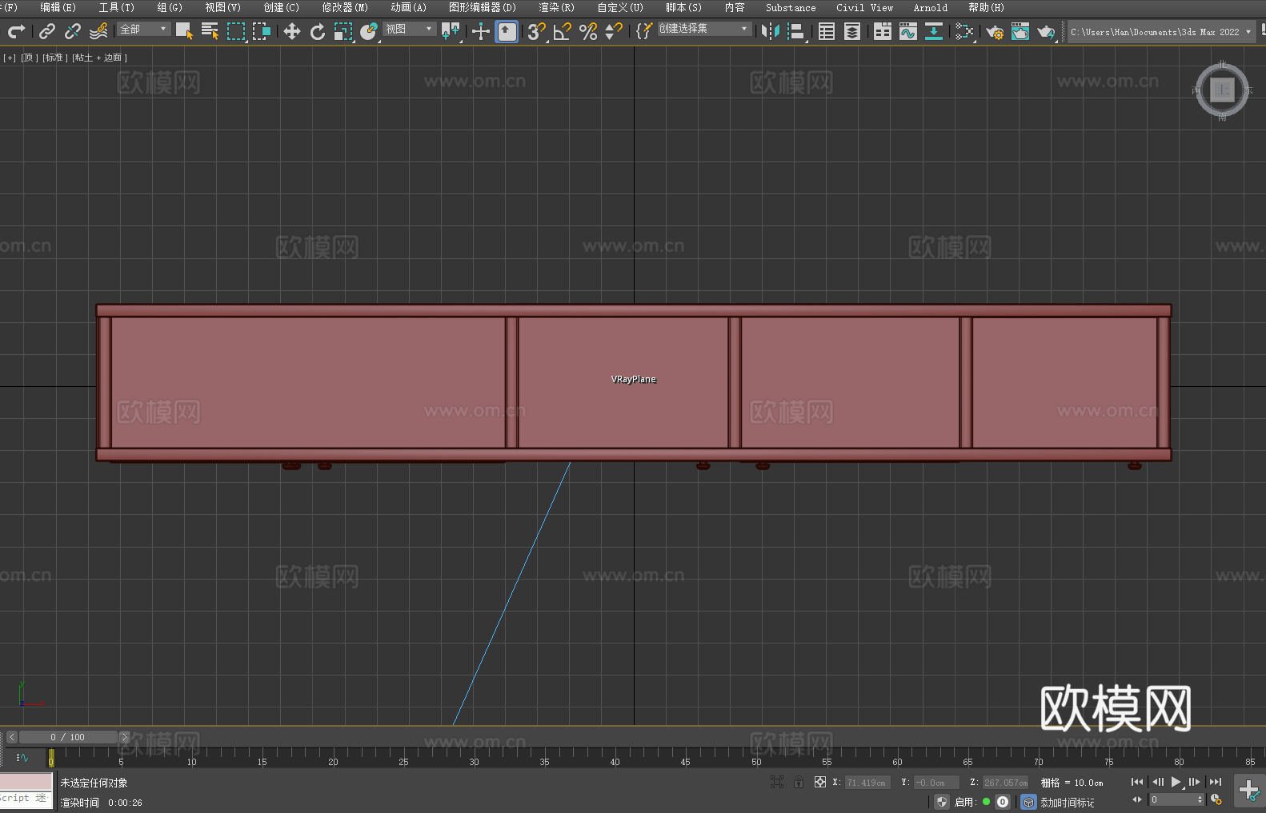The image size is (1266, 813).
Task: Toggle Angle Snap
Action: click(562, 31)
